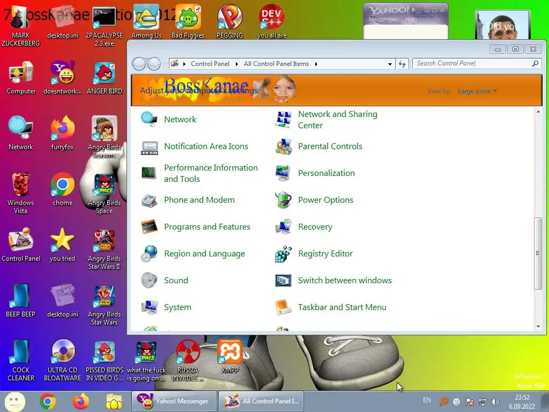Open recent pages dropdown beside navigation buttons
The height and width of the screenshot is (412, 549).
coord(165,64)
